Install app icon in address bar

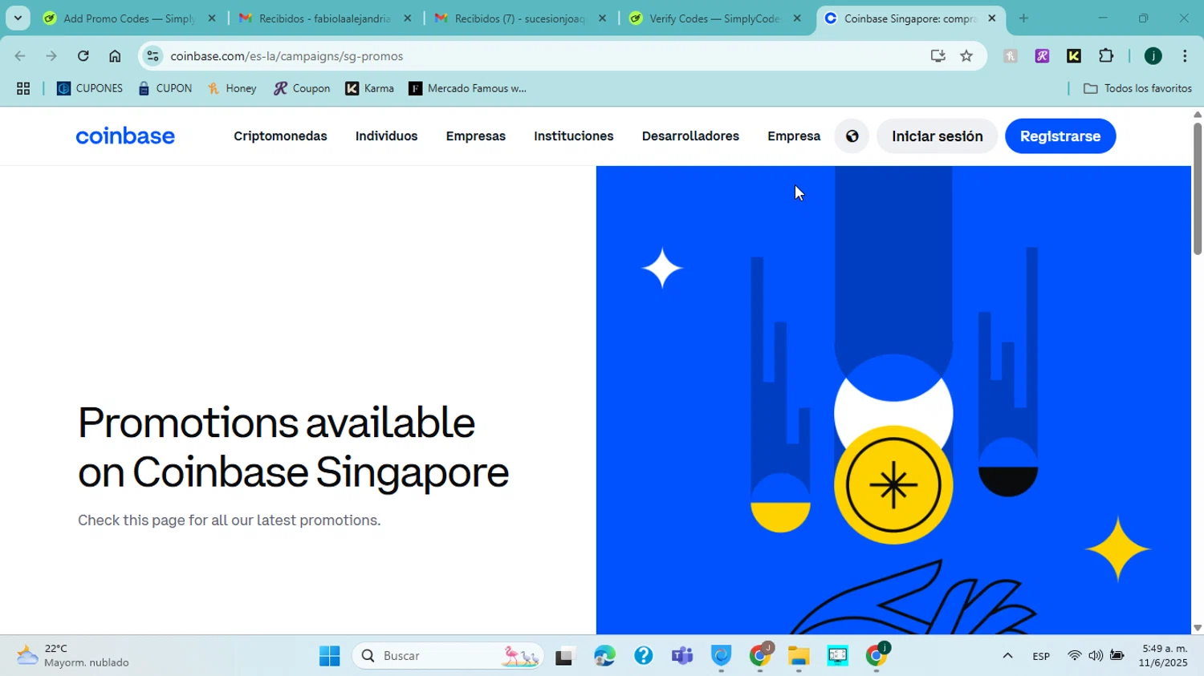938,56
